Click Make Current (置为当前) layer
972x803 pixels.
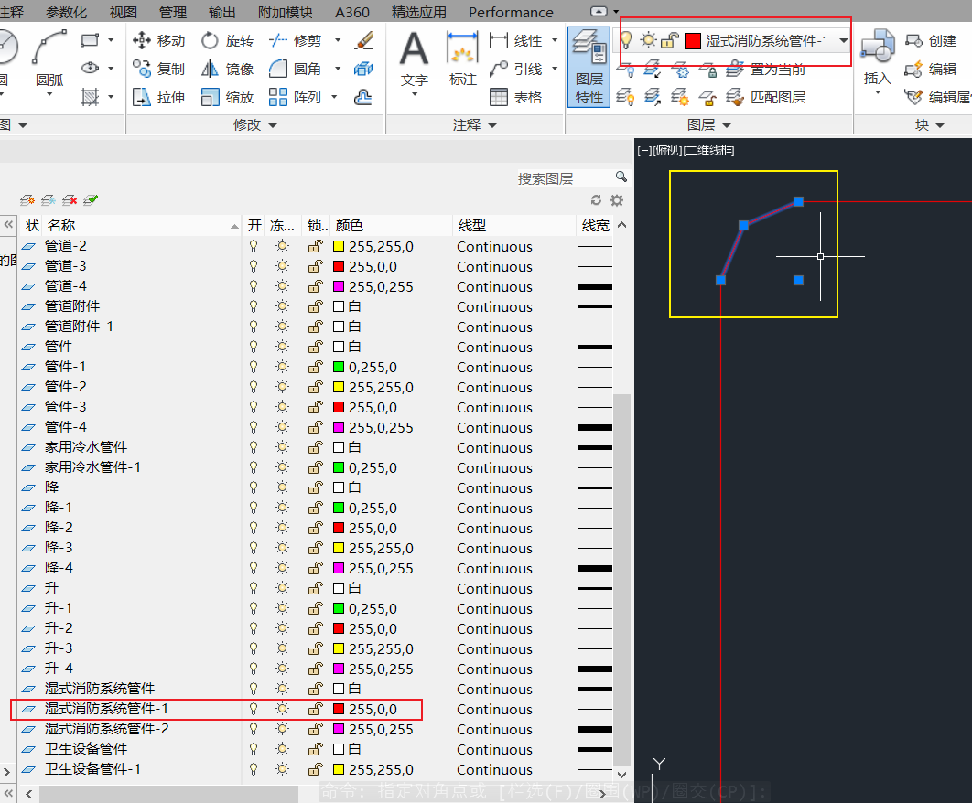click(766, 69)
